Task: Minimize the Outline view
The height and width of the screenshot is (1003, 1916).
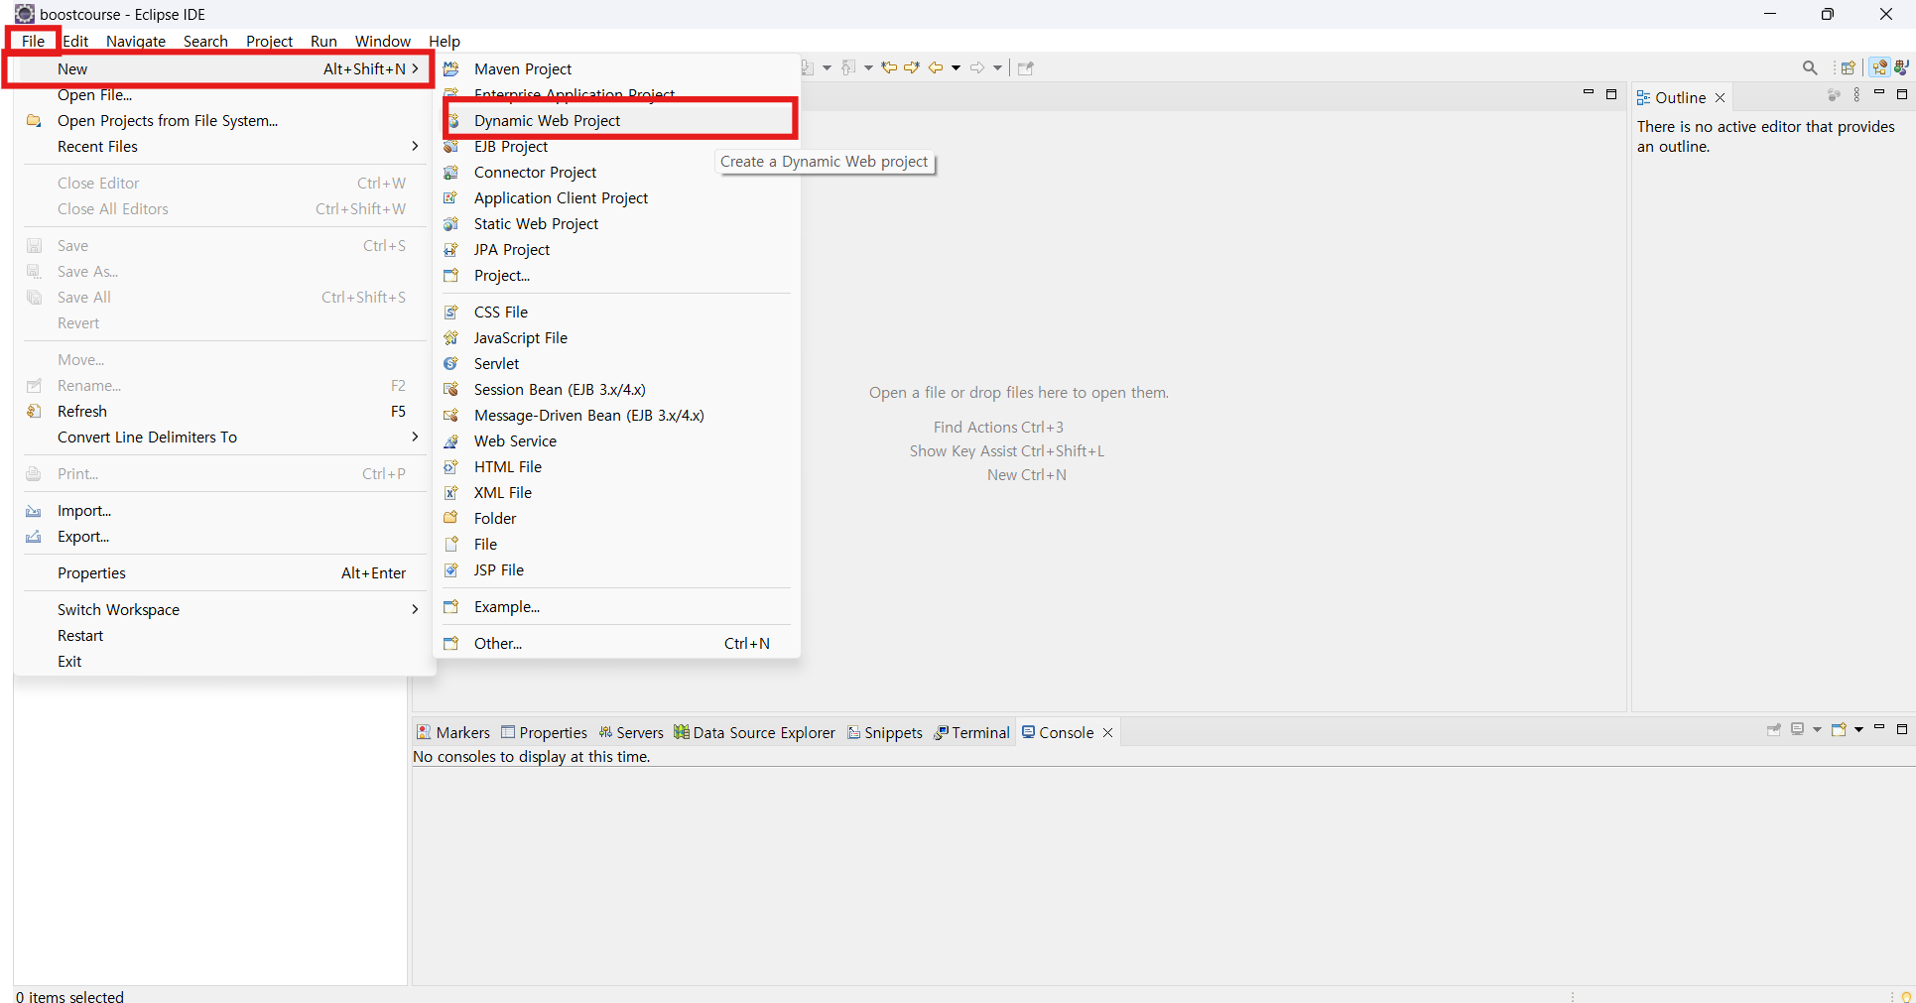Action: tap(1879, 93)
